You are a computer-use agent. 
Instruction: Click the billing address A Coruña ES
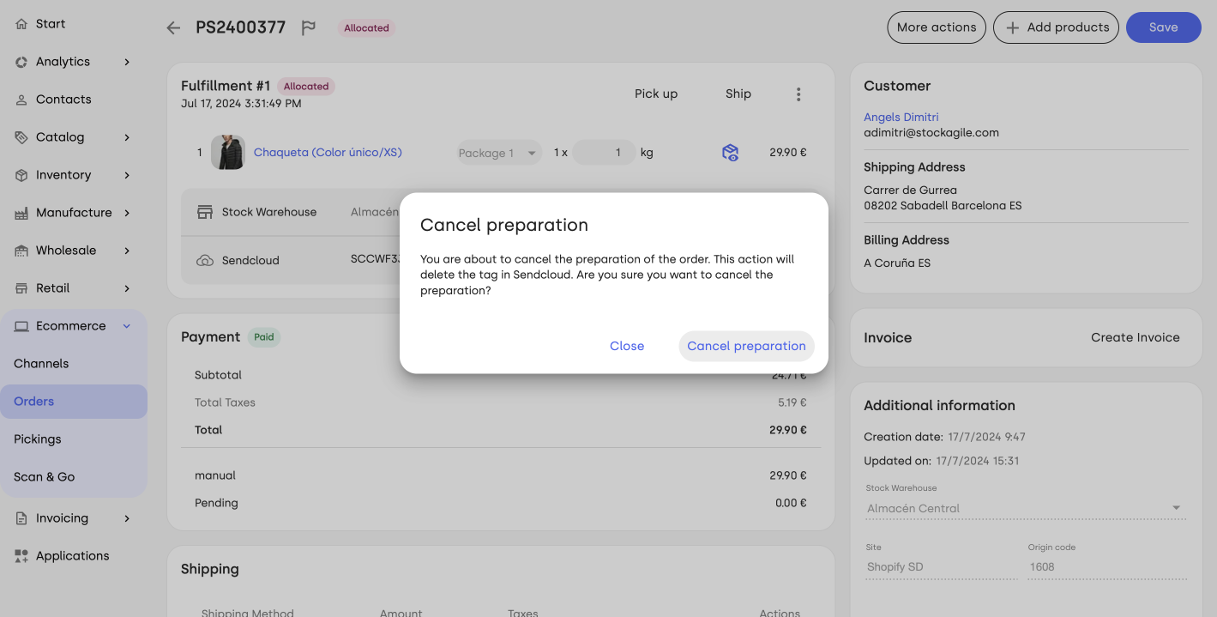pyautogui.click(x=897, y=263)
